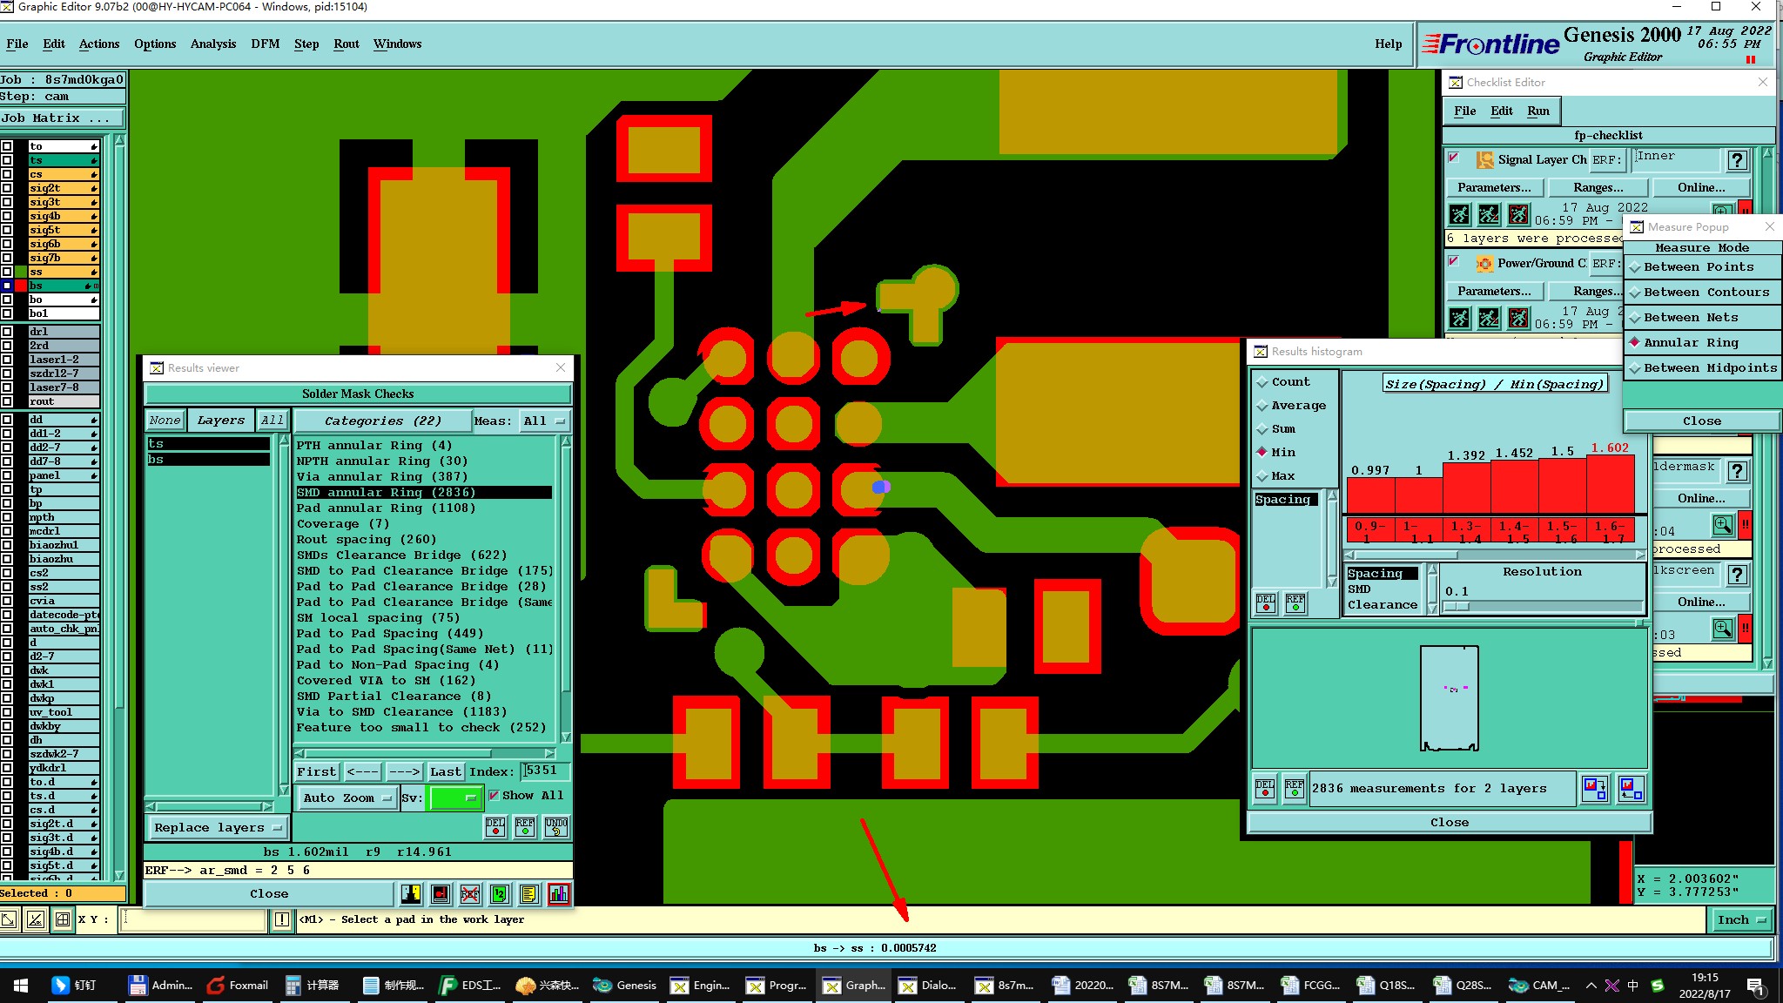Viewport: 1783px width, 1003px height.
Task: Open the DFM menu
Action: (265, 44)
